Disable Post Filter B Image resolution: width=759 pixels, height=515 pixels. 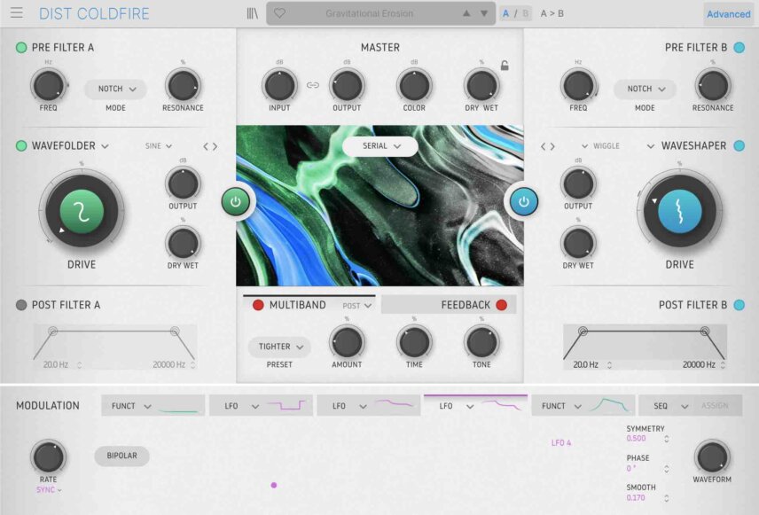[739, 305]
